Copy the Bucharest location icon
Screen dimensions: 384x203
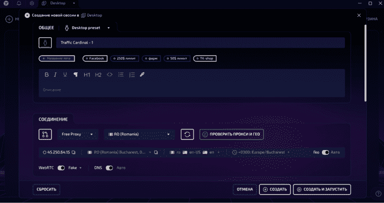point(156,153)
